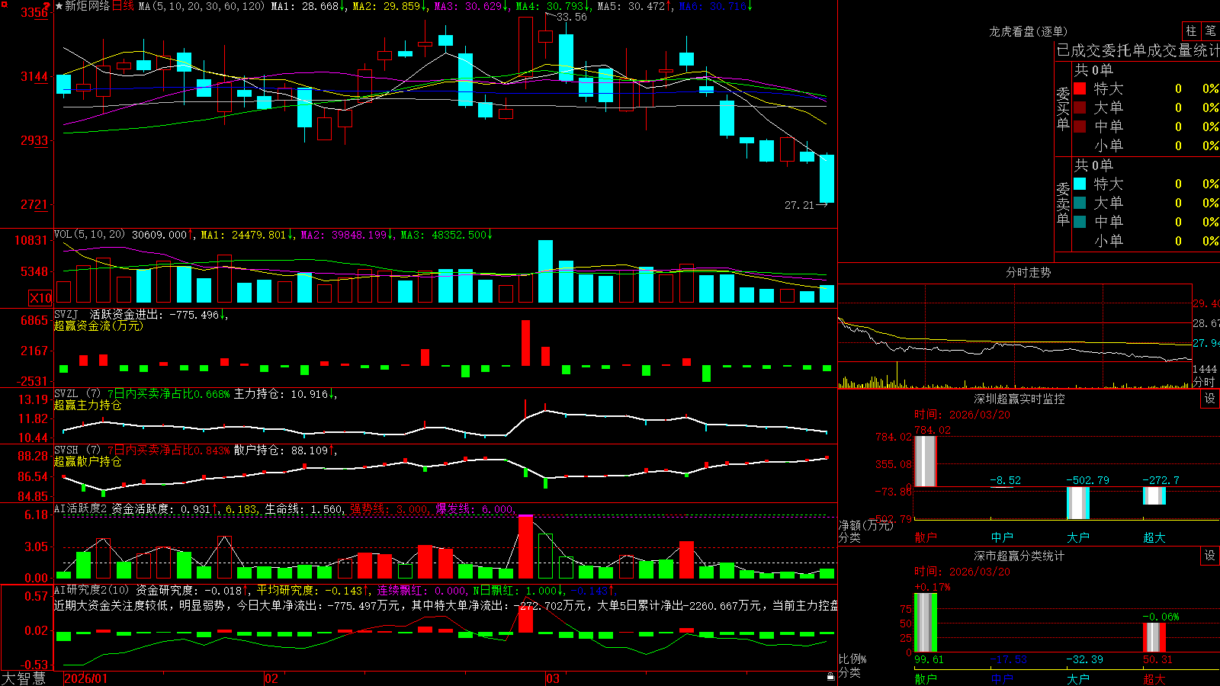Select the SVZL (7) indicator label
The height and width of the screenshot is (686, 1220).
click(x=77, y=394)
